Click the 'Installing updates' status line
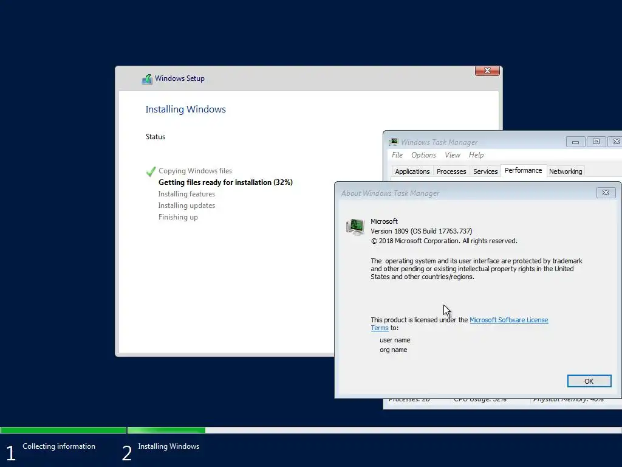622x467 pixels. point(186,206)
